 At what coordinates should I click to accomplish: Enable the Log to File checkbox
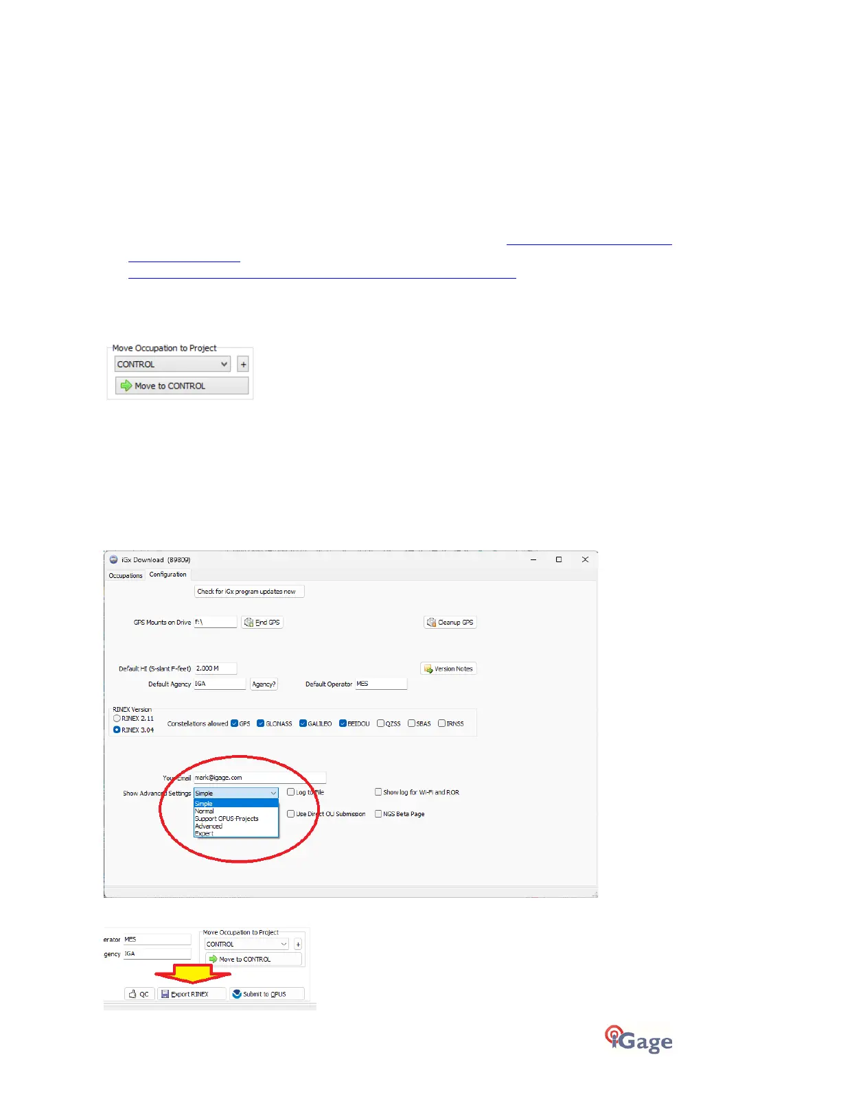coord(291,792)
